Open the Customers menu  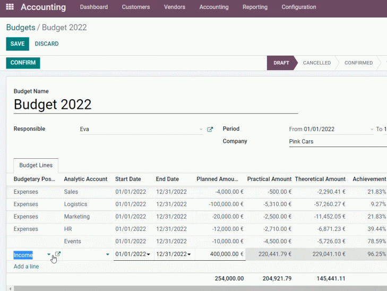click(136, 7)
